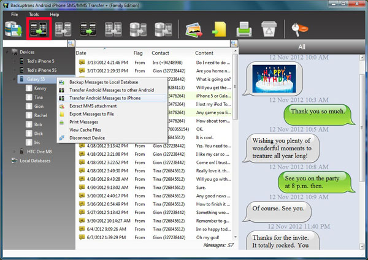Click the device tree search input field
The image size is (368, 260).
(35, 44)
